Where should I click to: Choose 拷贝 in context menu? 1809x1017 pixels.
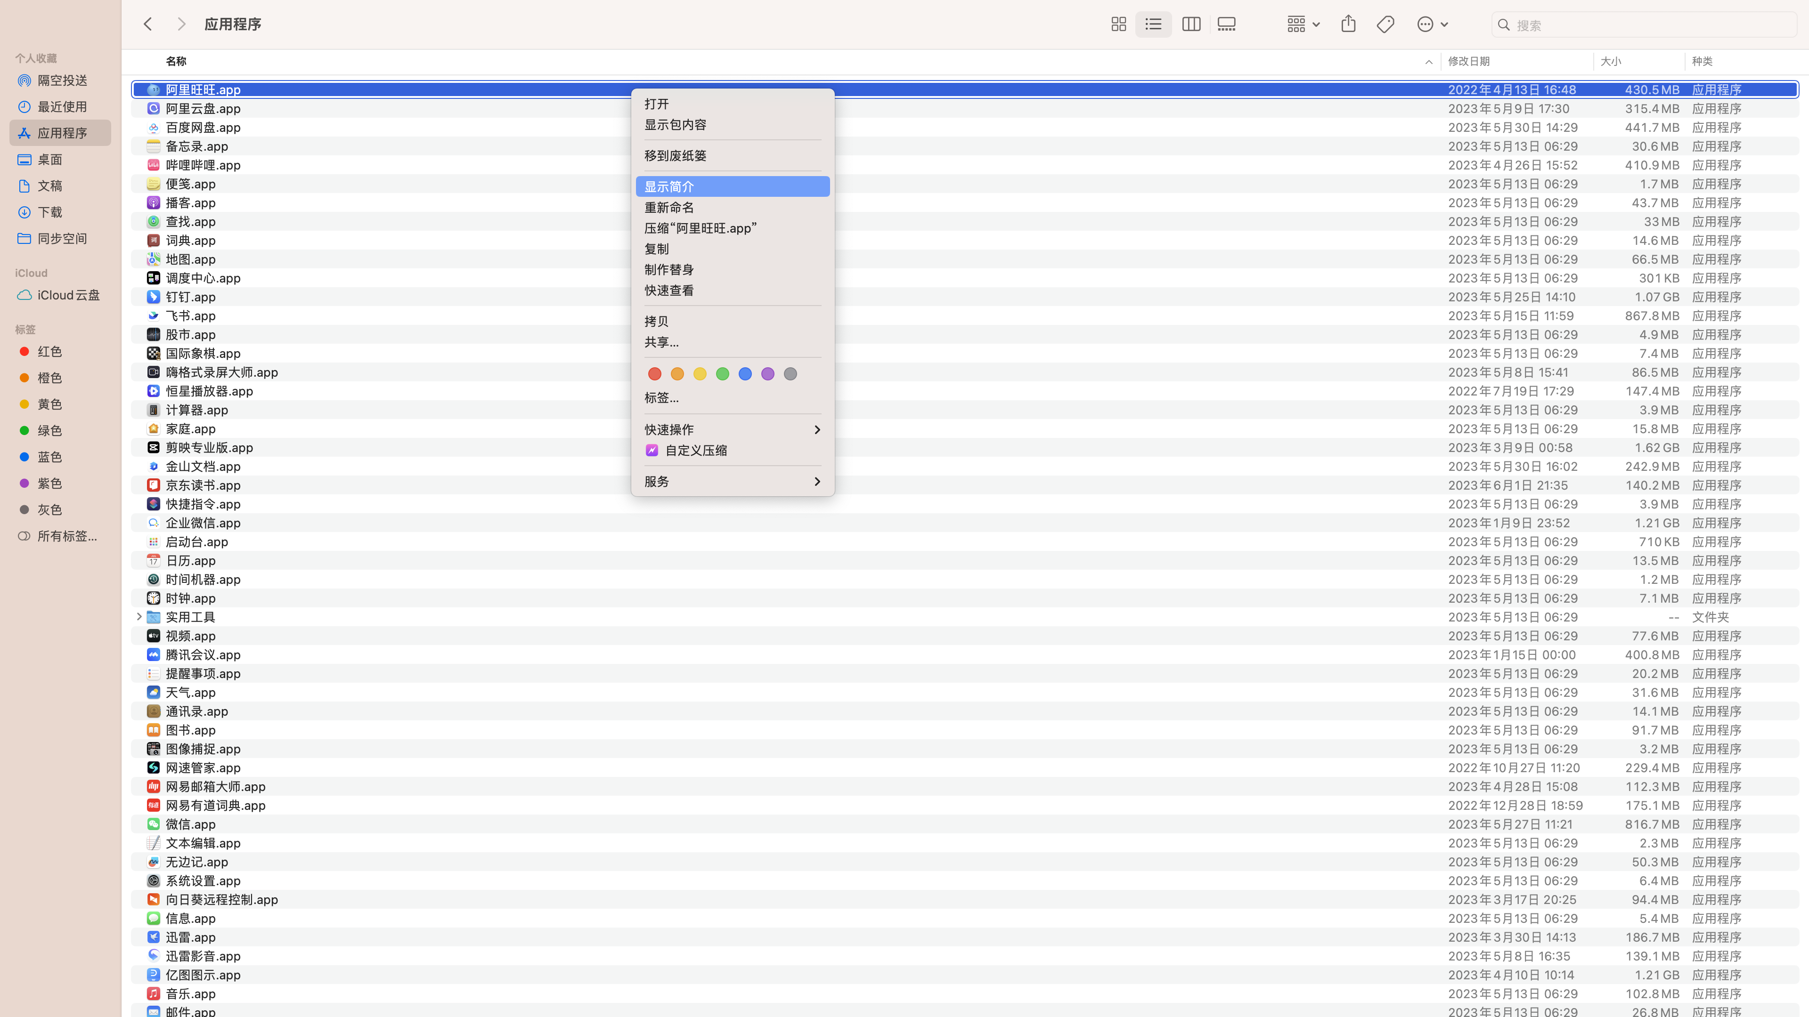pos(733,322)
